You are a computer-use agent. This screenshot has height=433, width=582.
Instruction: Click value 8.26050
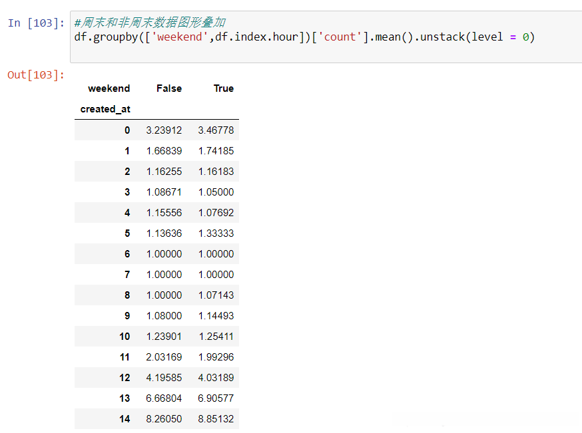[164, 419]
